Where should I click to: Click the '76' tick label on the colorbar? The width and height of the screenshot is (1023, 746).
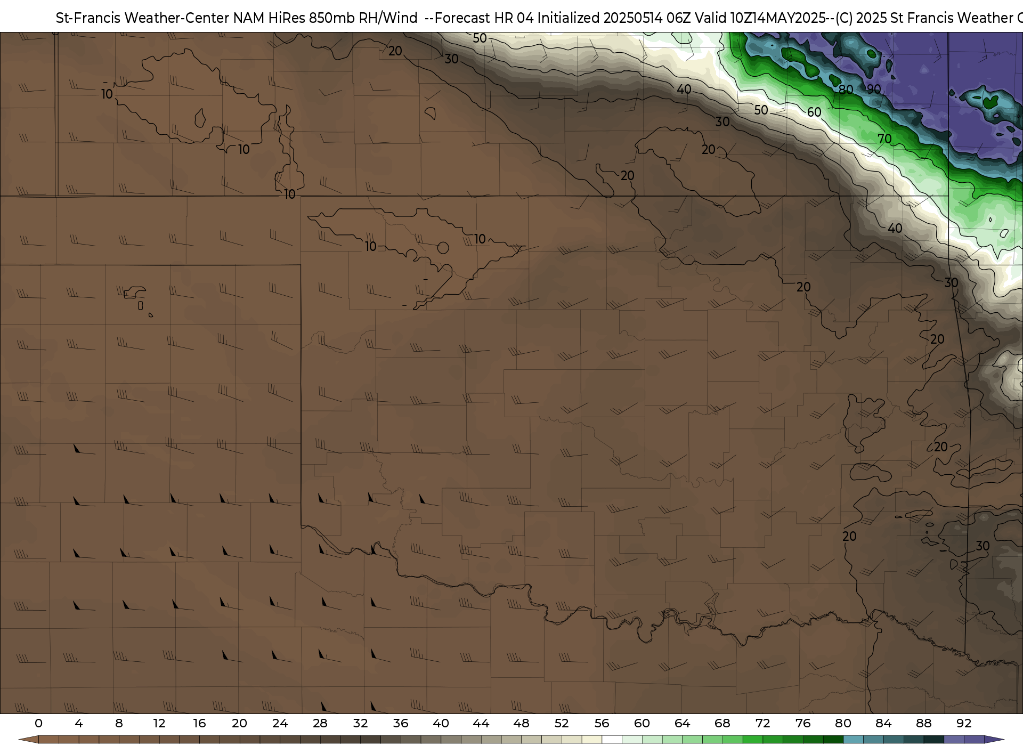pyautogui.click(x=803, y=723)
